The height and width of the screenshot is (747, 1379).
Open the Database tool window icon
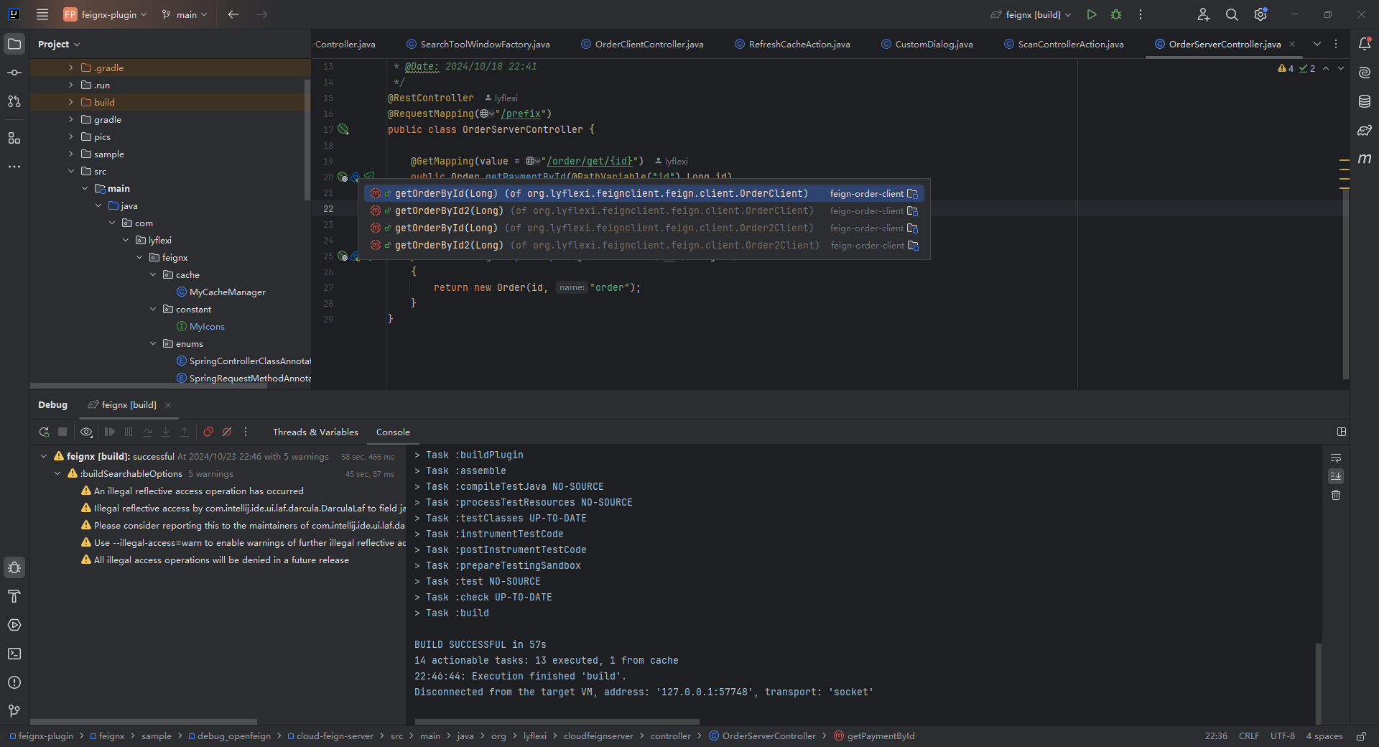(1365, 101)
